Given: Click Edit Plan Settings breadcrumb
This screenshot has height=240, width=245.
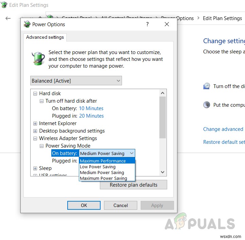Looking at the screenshot, I should 222,18.
